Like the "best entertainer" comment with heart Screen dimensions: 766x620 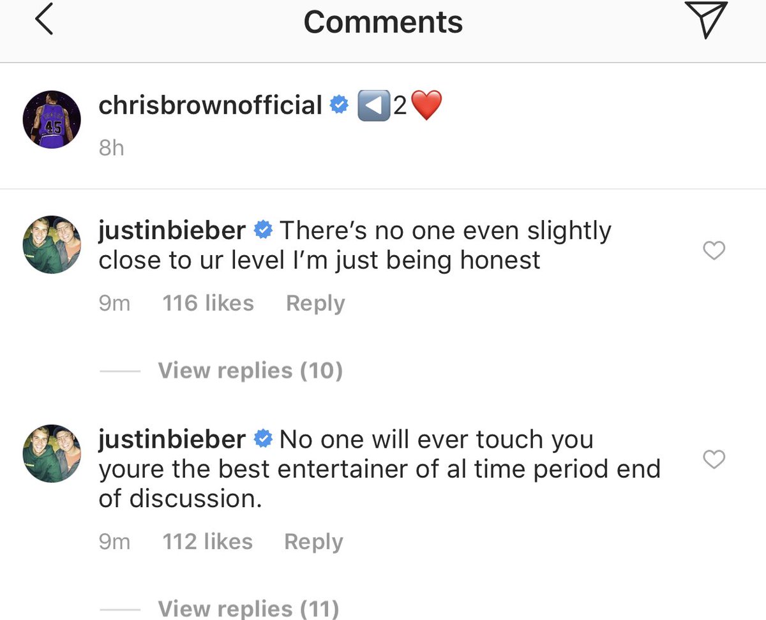pos(714,459)
